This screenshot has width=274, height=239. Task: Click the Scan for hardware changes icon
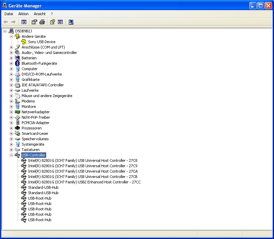click(70, 22)
